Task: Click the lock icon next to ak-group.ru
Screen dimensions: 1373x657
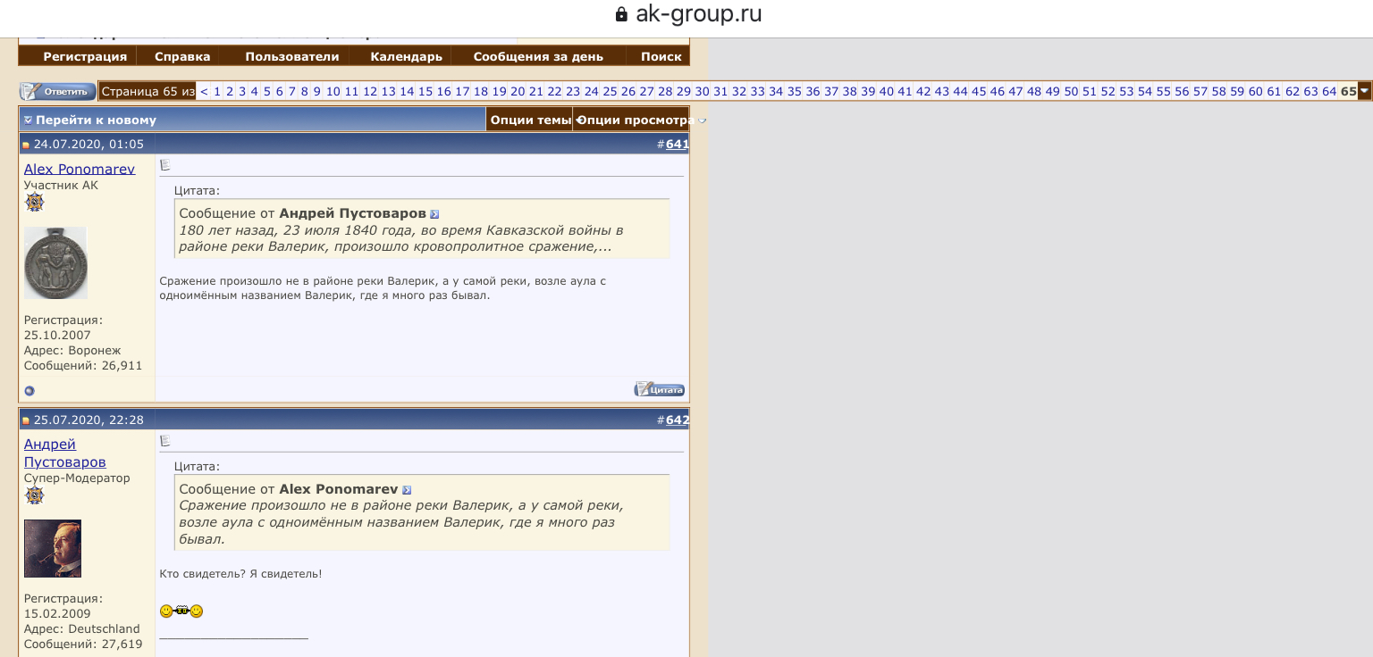Action: (621, 15)
